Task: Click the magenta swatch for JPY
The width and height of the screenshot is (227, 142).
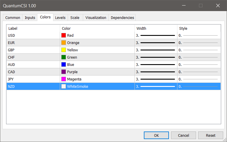Action: pyautogui.click(x=64, y=79)
